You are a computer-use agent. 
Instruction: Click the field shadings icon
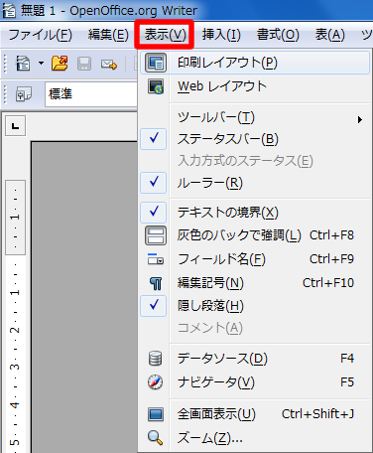[x=156, y=235]
